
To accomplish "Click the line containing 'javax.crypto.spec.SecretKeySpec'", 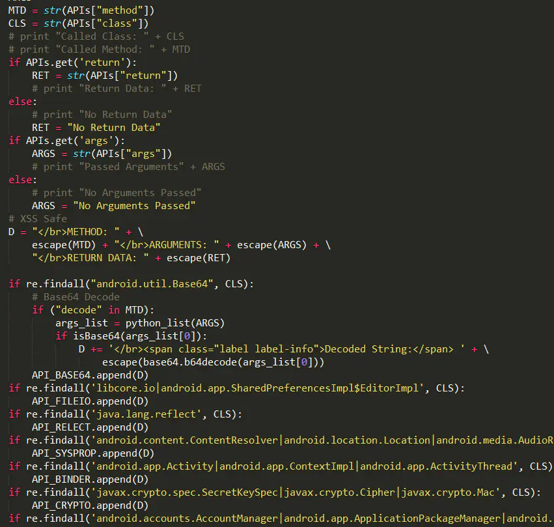I will click(275, 492).
